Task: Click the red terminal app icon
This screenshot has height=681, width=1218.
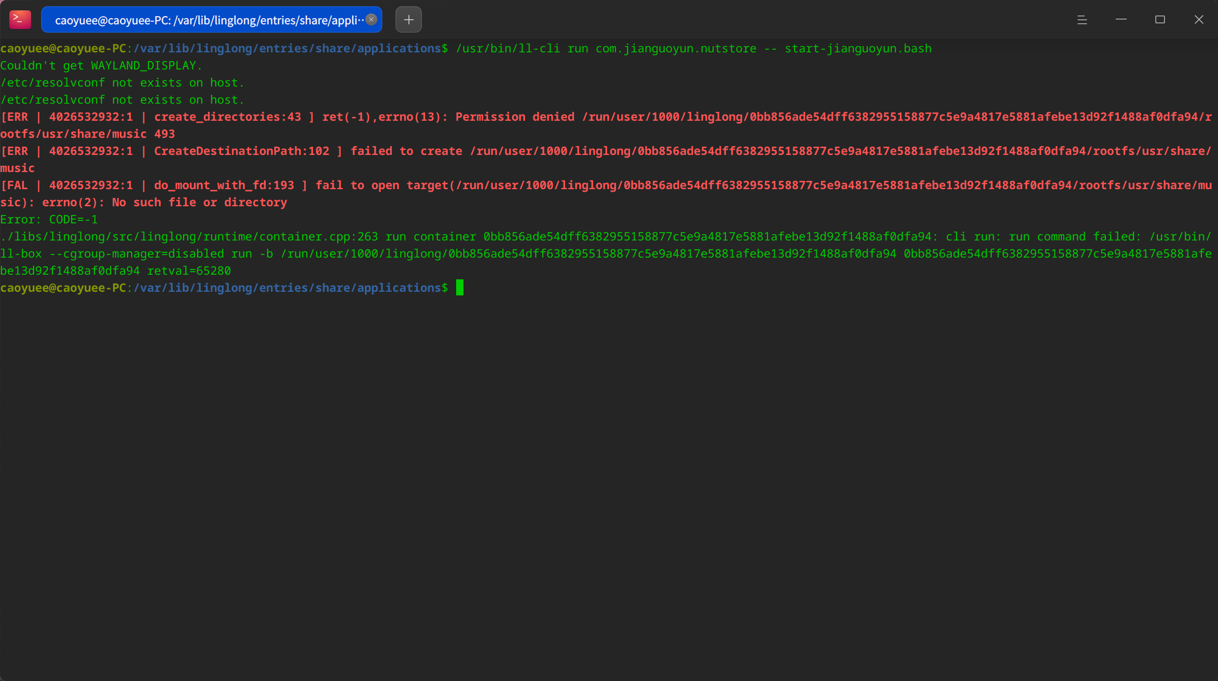Action: (x=20, y=20)
